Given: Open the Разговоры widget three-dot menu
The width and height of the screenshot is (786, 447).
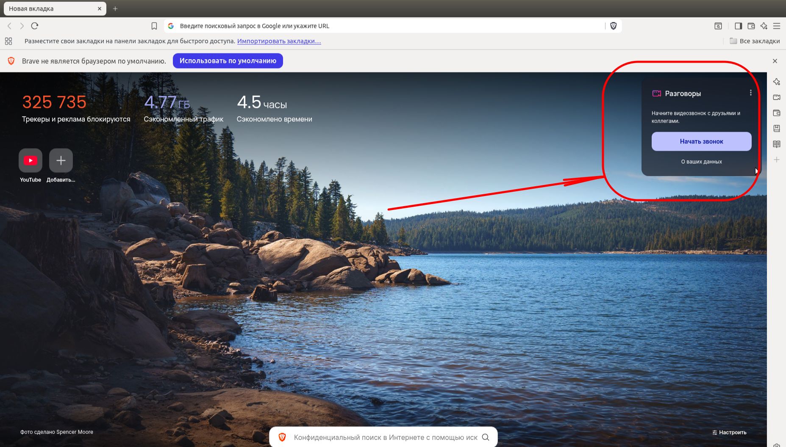Looking at the screenshot, I should coord(751,93).
